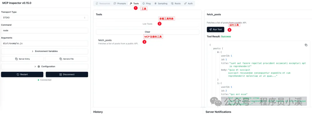The width and height of the screenshot is (312, 114).
Task: Select the Tools tab
Action: click(134, 3)
